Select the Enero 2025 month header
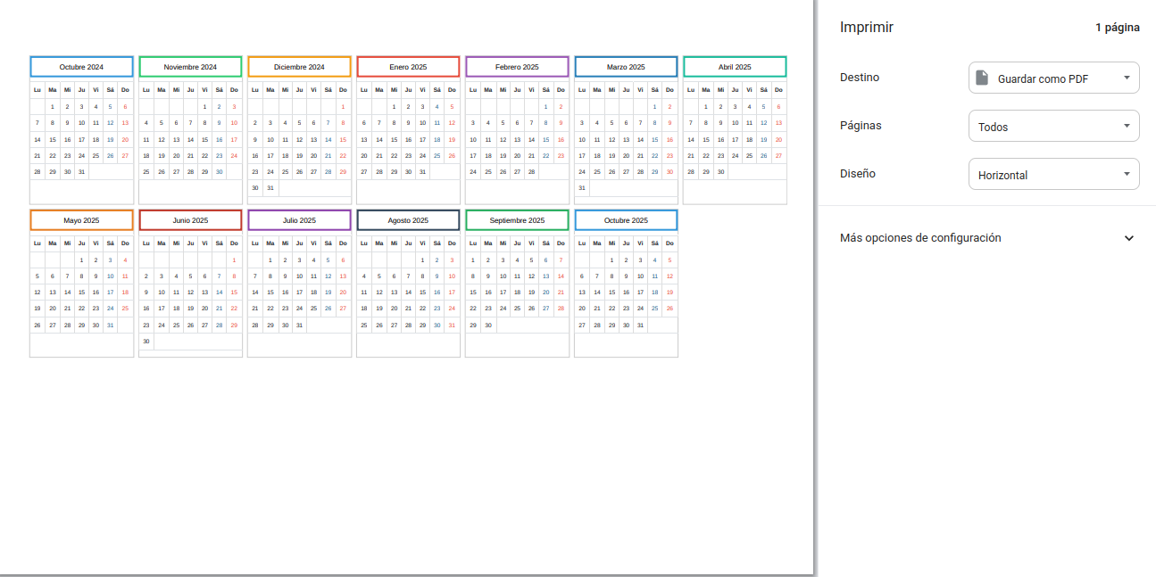 (x=408, y=67)
